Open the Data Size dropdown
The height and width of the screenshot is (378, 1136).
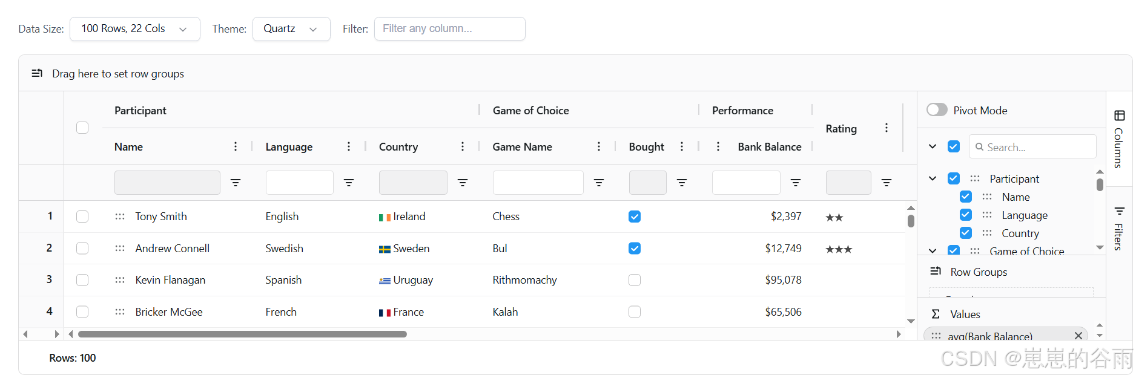point(134,29)
